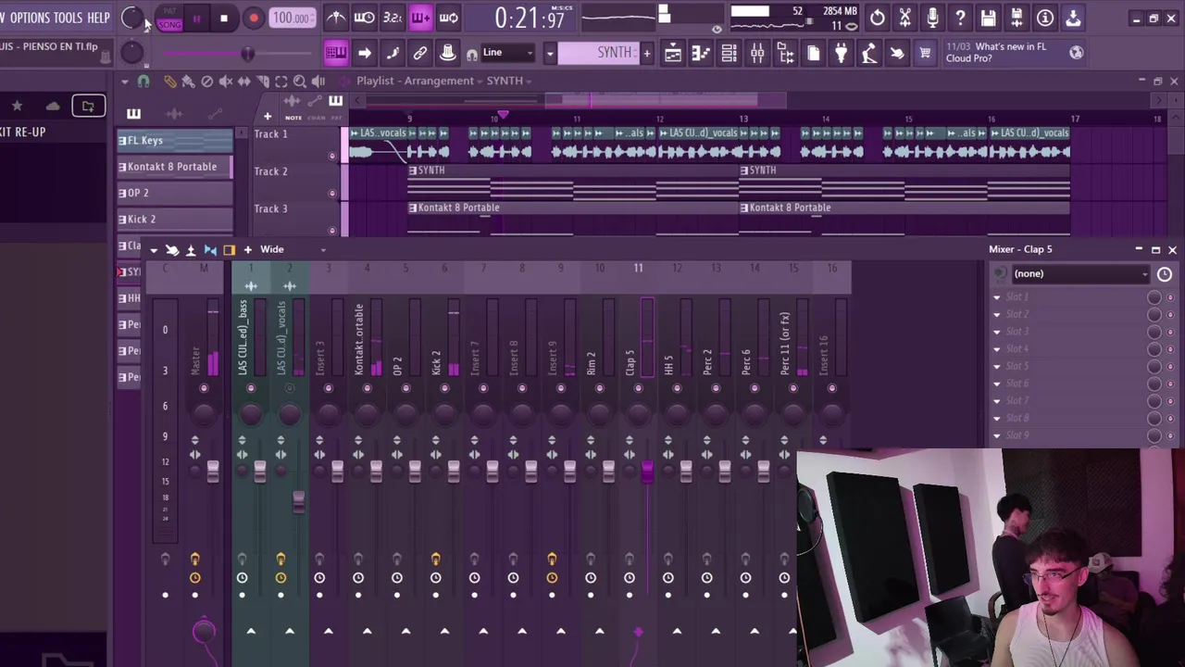Screen dimensions: 1185x667
Task: Open the plugin picker plug icon
Action: pos(841,53)
